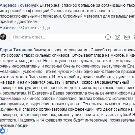Click the blue thumbs-up reaction icon

(2, 131)
